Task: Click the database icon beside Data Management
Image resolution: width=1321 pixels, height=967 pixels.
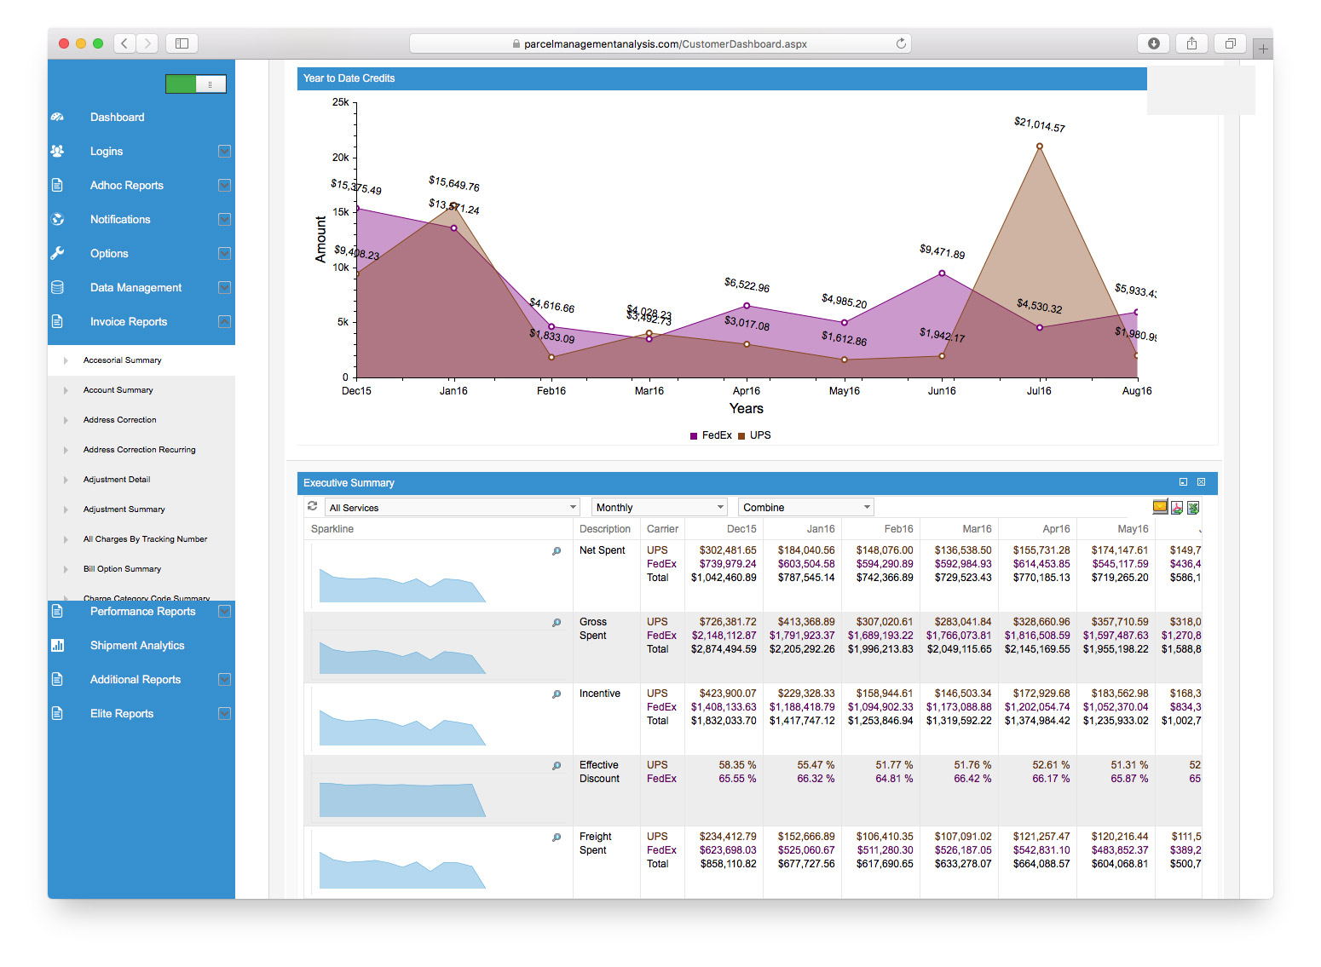Action: [x=57, y=287]
